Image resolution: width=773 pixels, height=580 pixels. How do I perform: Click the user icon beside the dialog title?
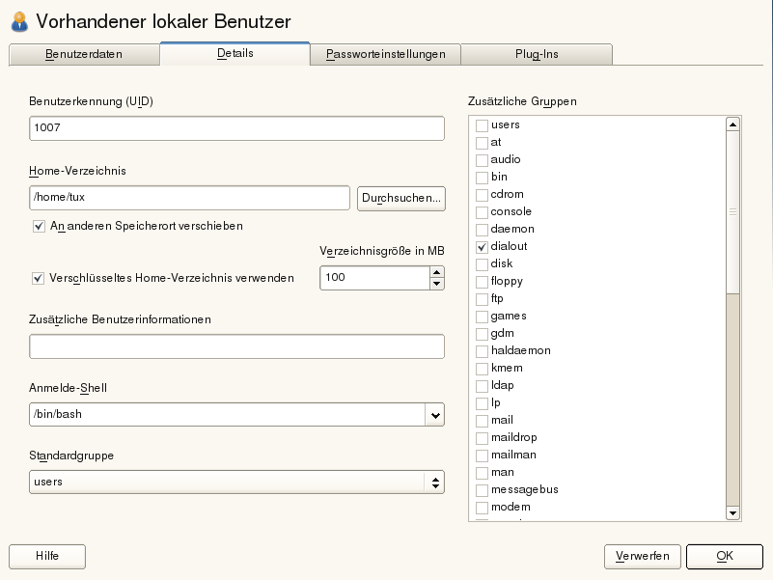18,21
